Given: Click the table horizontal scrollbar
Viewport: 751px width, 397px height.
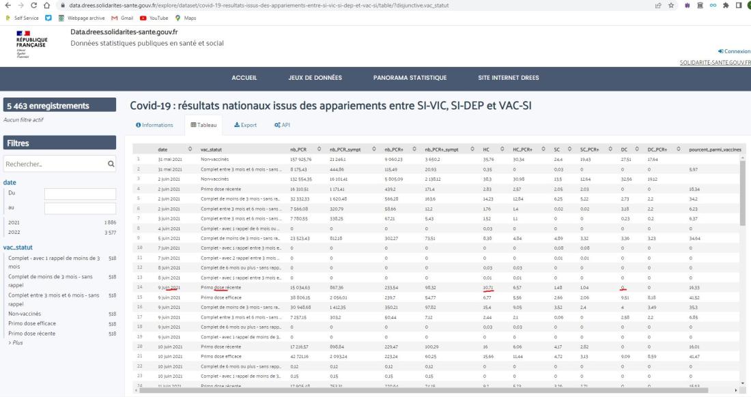Looking at the screenshot, I should 424,390.
